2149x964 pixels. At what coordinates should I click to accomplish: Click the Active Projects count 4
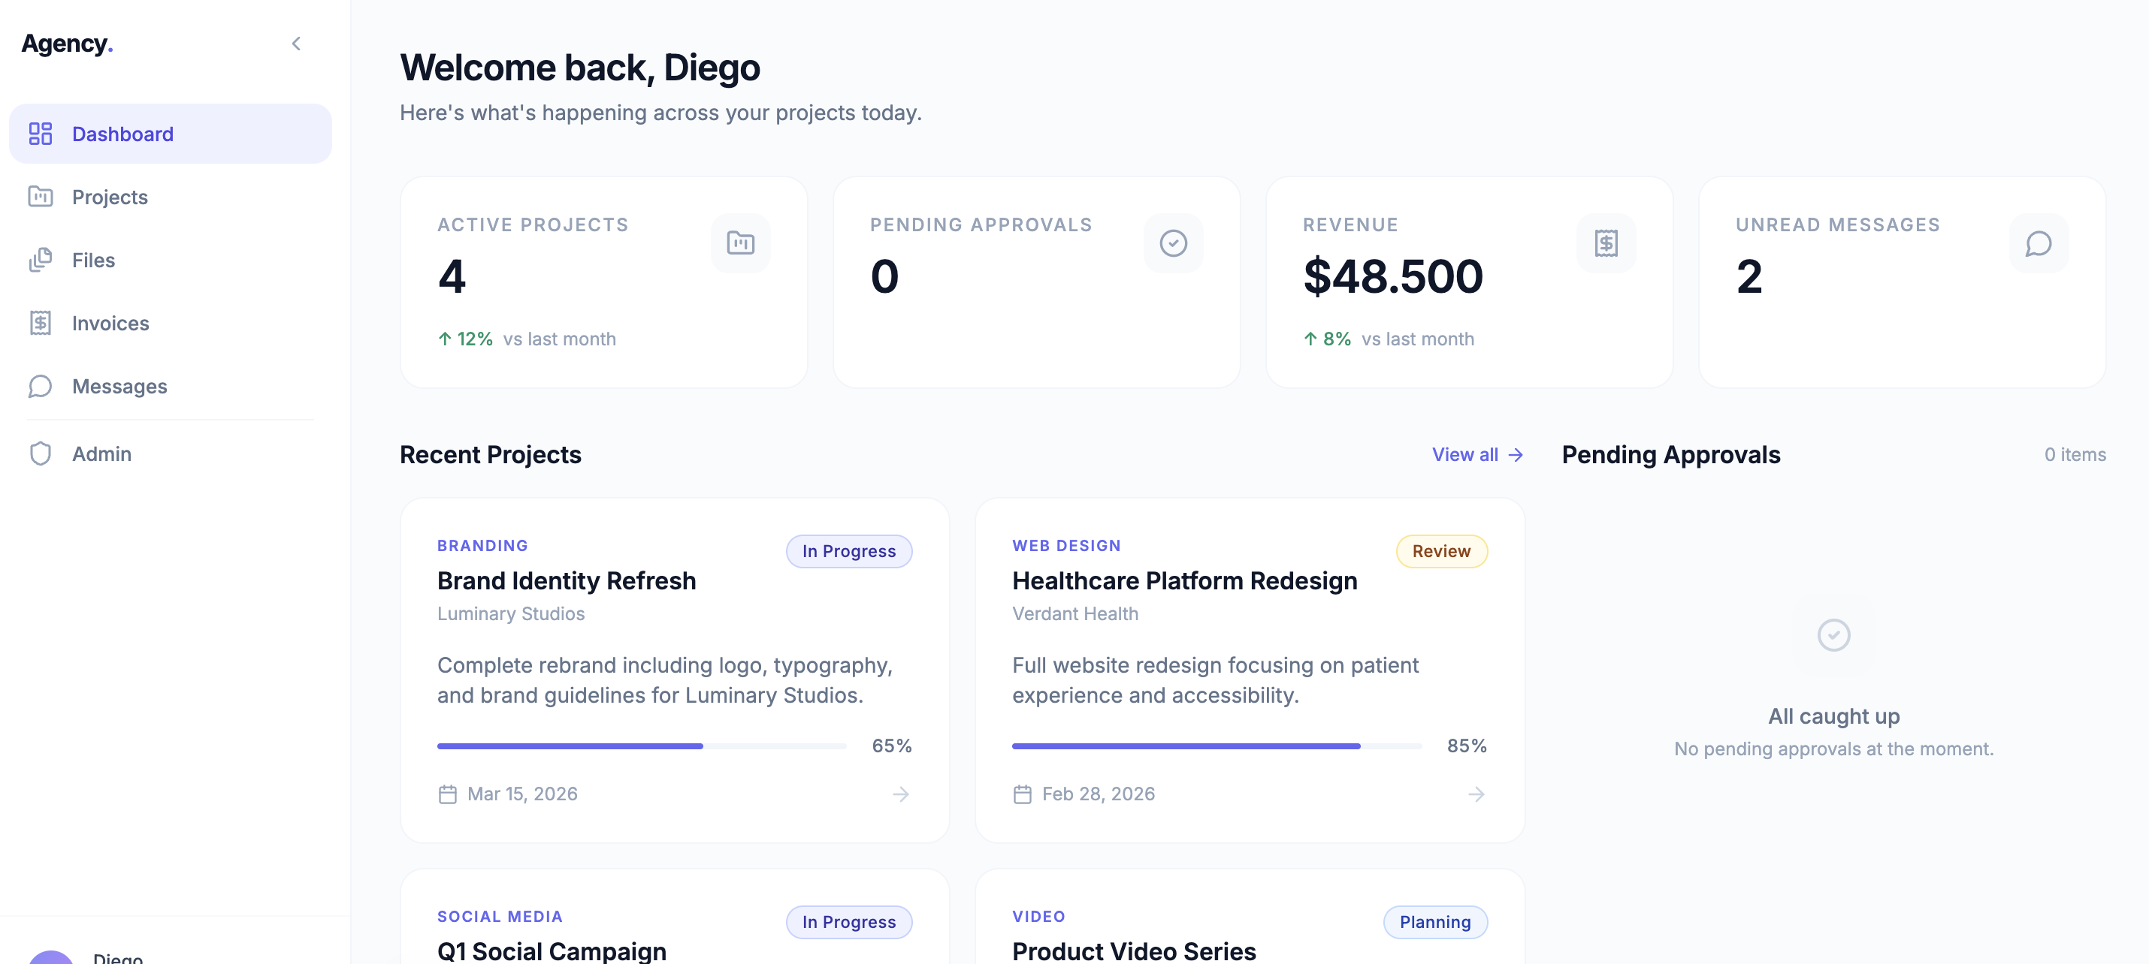[452, 276]
